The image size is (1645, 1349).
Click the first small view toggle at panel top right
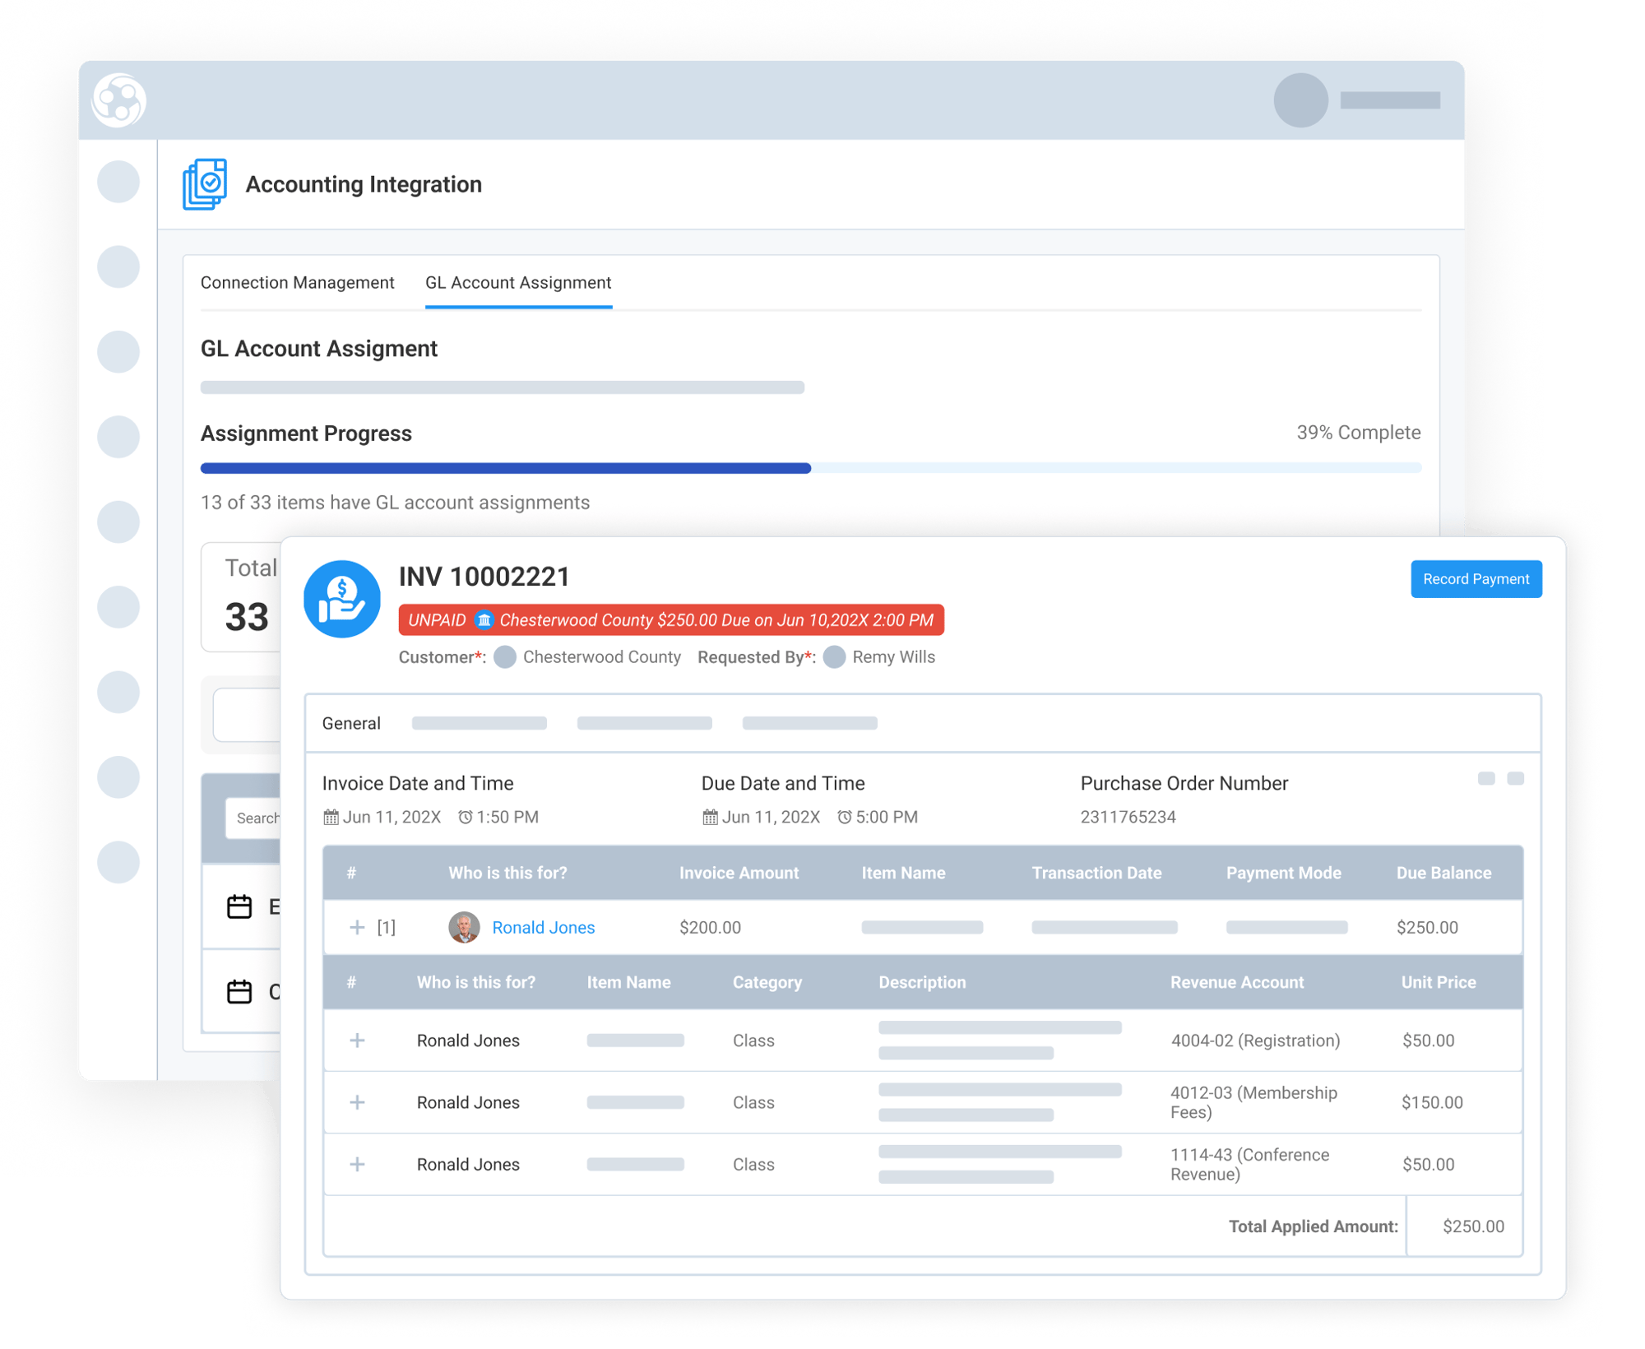pyautogui.click(x=1486, y=778)
